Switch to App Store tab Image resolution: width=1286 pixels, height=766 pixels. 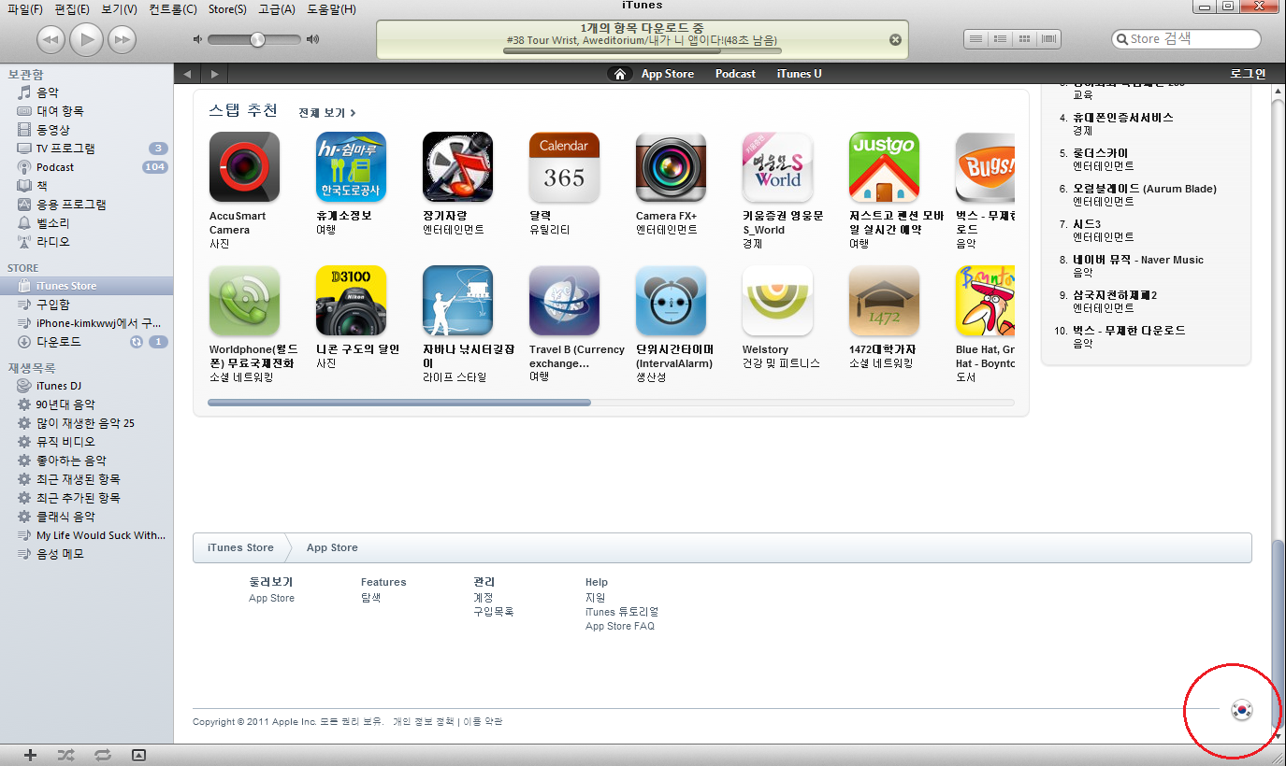click(668, 74)
